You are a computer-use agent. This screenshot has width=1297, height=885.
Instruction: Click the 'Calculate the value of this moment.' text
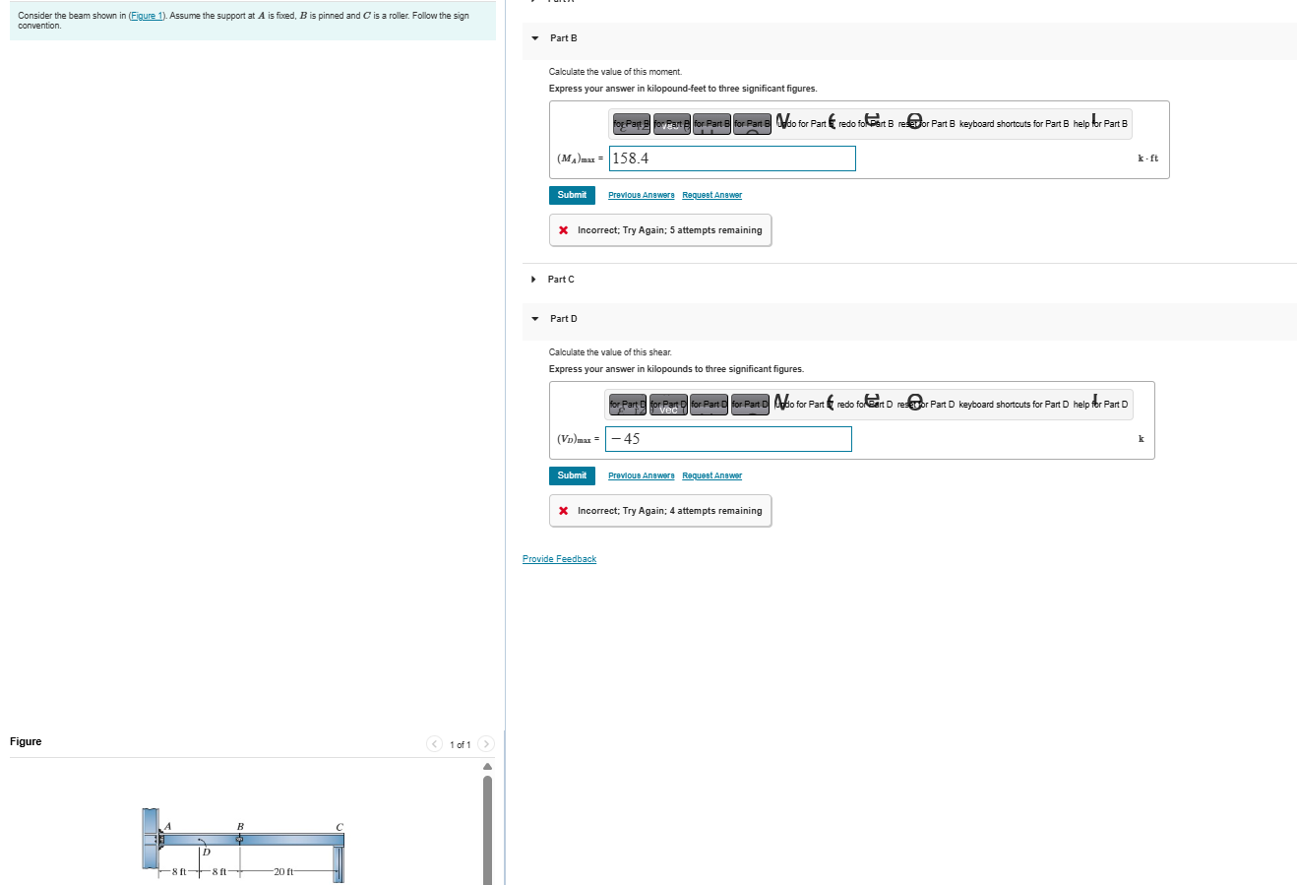click(615, 72)
